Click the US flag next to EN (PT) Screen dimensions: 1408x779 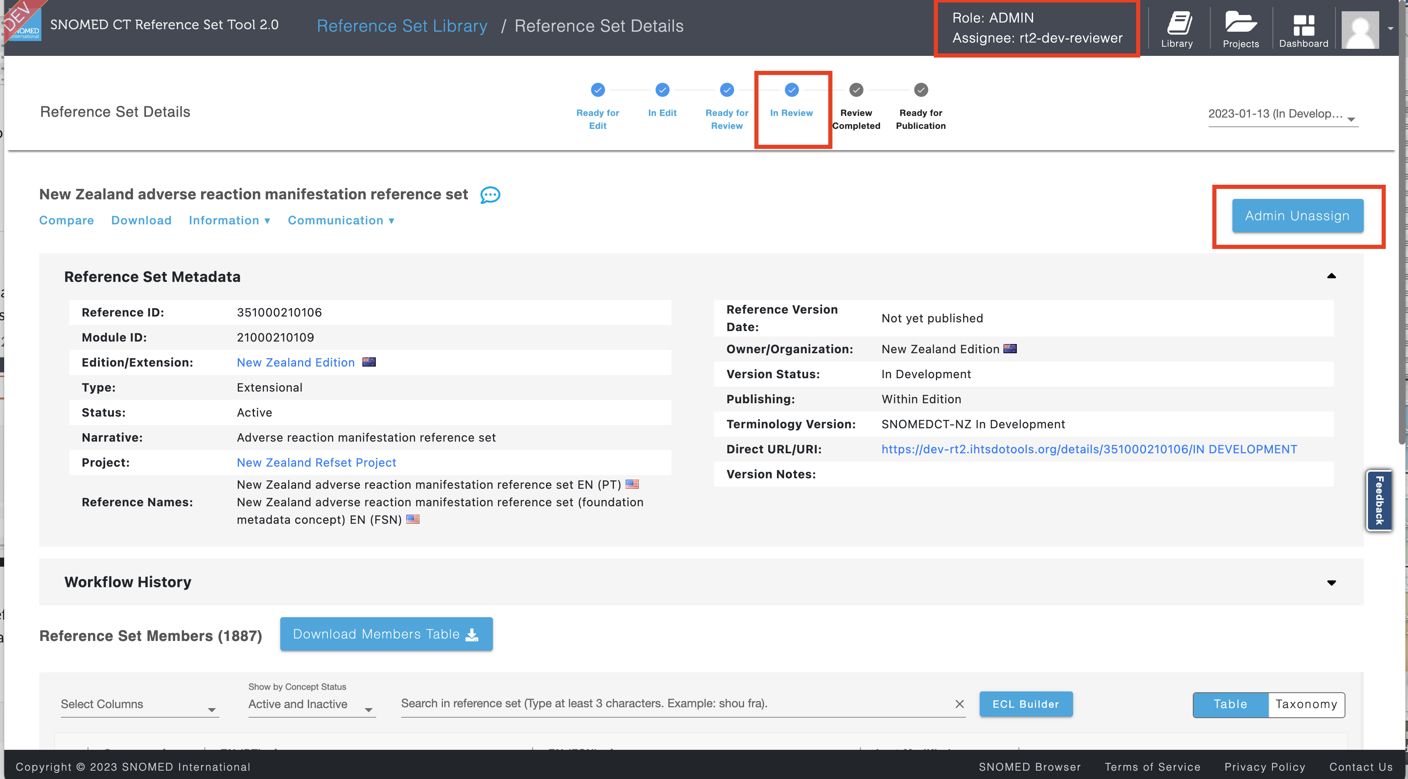[x=632, y=484]
